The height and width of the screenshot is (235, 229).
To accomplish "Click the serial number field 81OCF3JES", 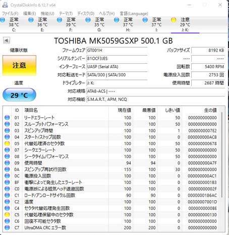I will [x=117, y=59].
